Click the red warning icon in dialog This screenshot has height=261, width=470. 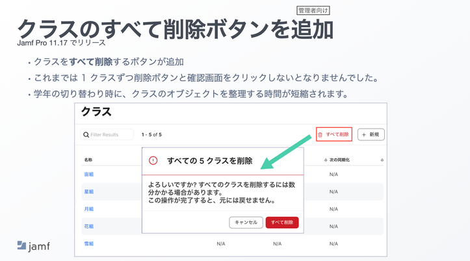coord(153,161)
